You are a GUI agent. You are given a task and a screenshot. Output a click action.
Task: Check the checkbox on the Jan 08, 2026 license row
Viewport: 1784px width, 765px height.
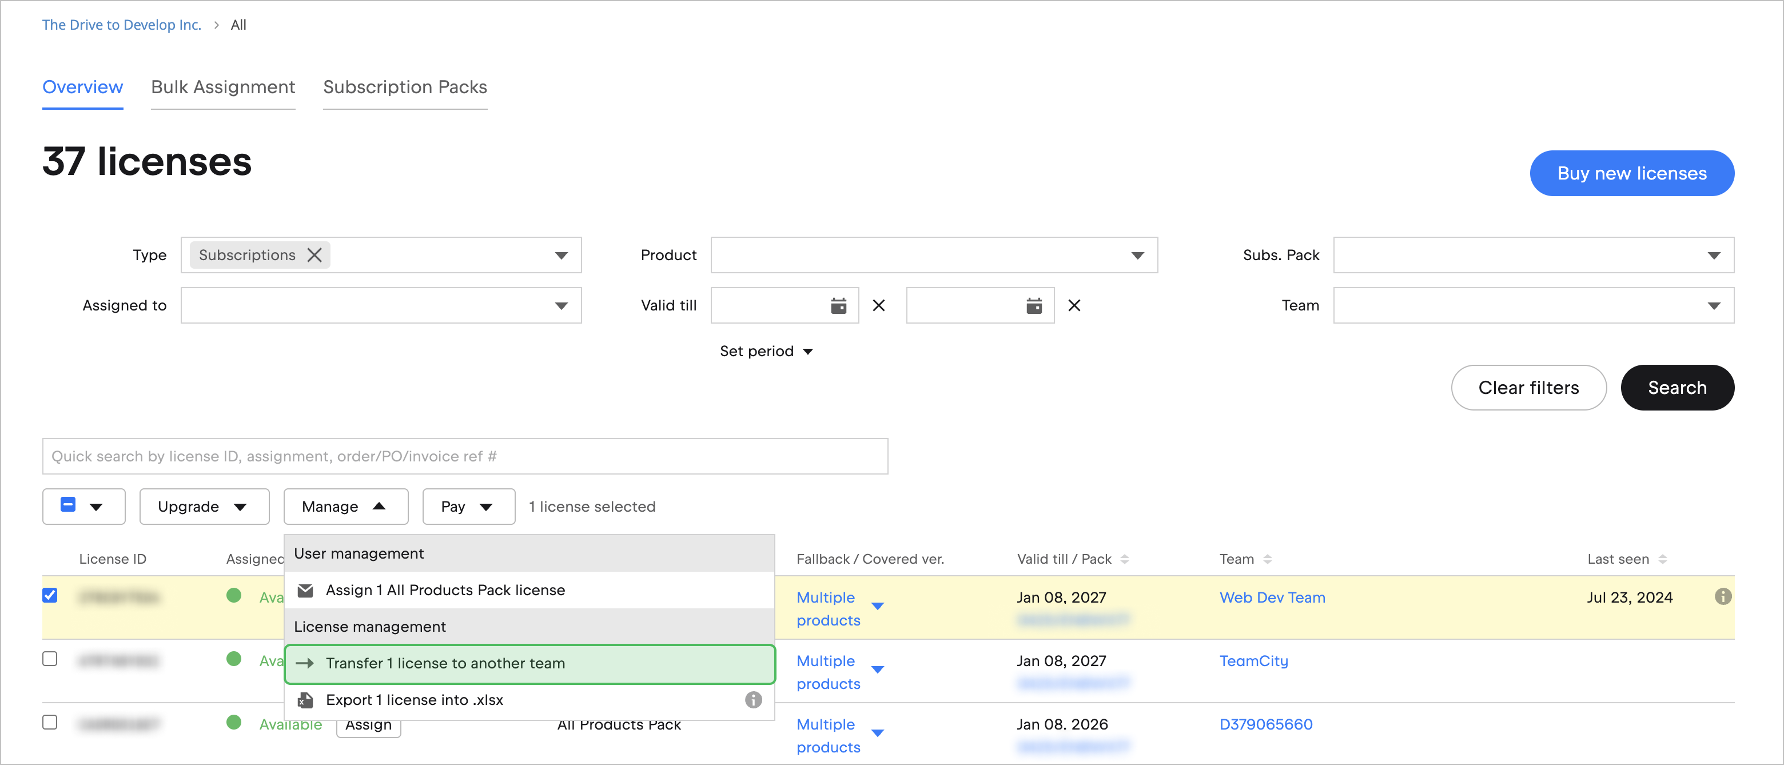[50, 723]
